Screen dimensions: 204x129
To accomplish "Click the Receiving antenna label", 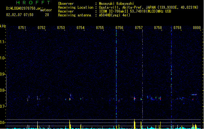I will point(75,15).
